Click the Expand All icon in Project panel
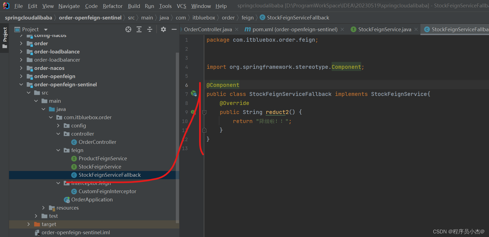 click(139, 29)
